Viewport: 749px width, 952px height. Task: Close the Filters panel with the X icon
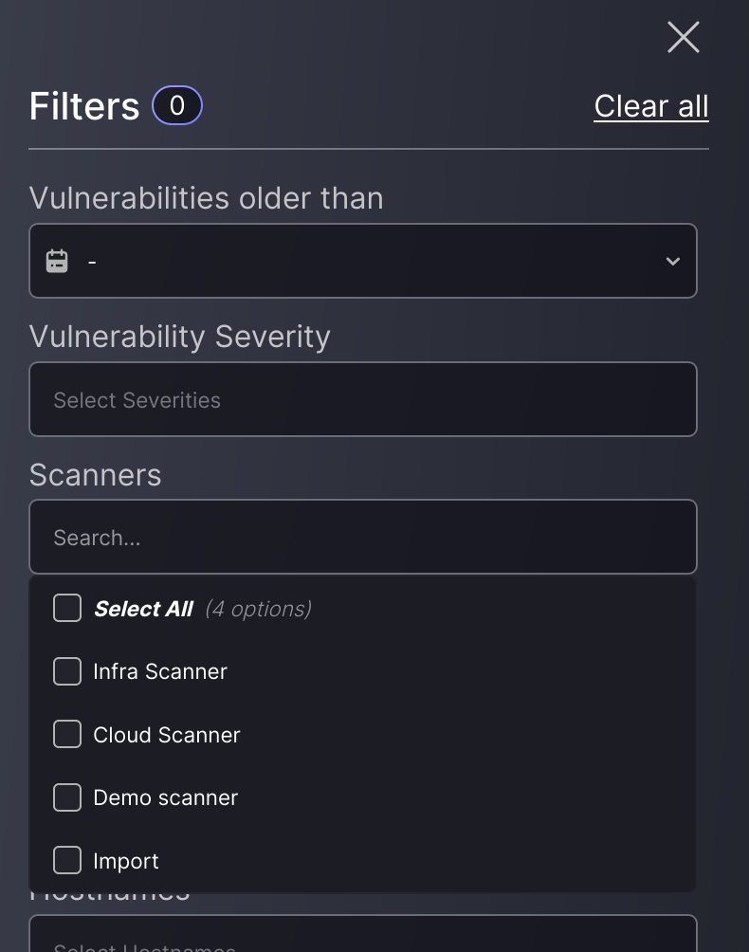point(683,38)
